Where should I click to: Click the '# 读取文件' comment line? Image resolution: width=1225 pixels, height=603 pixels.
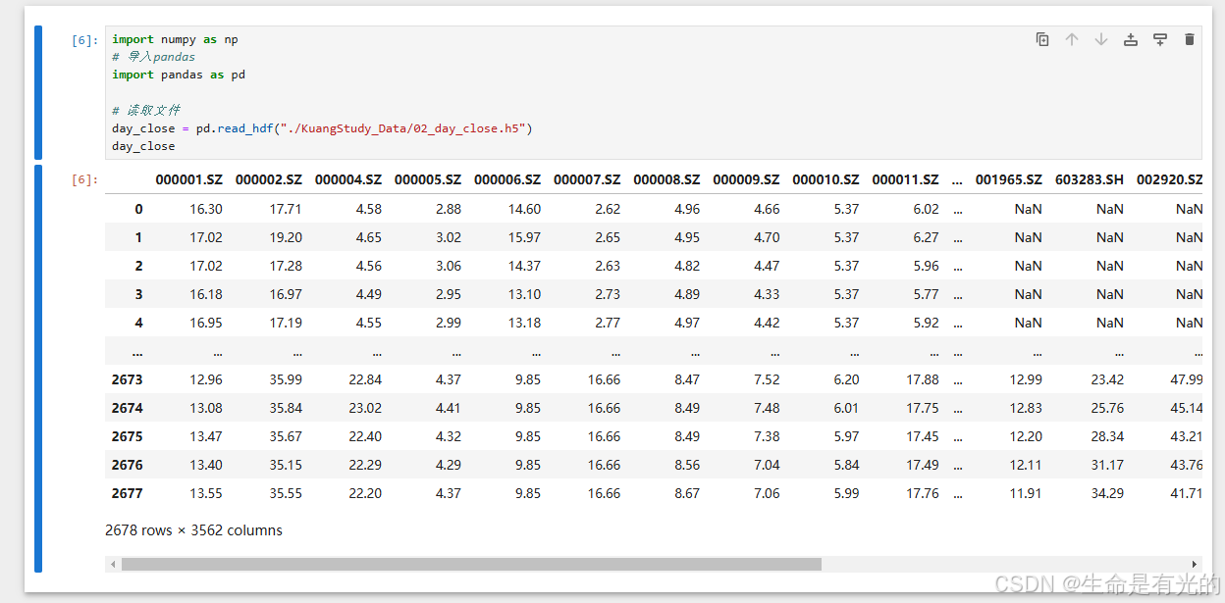(x=146, y=111)
